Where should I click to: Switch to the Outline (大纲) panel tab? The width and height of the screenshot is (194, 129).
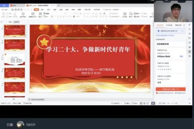[x=10, y=22]
